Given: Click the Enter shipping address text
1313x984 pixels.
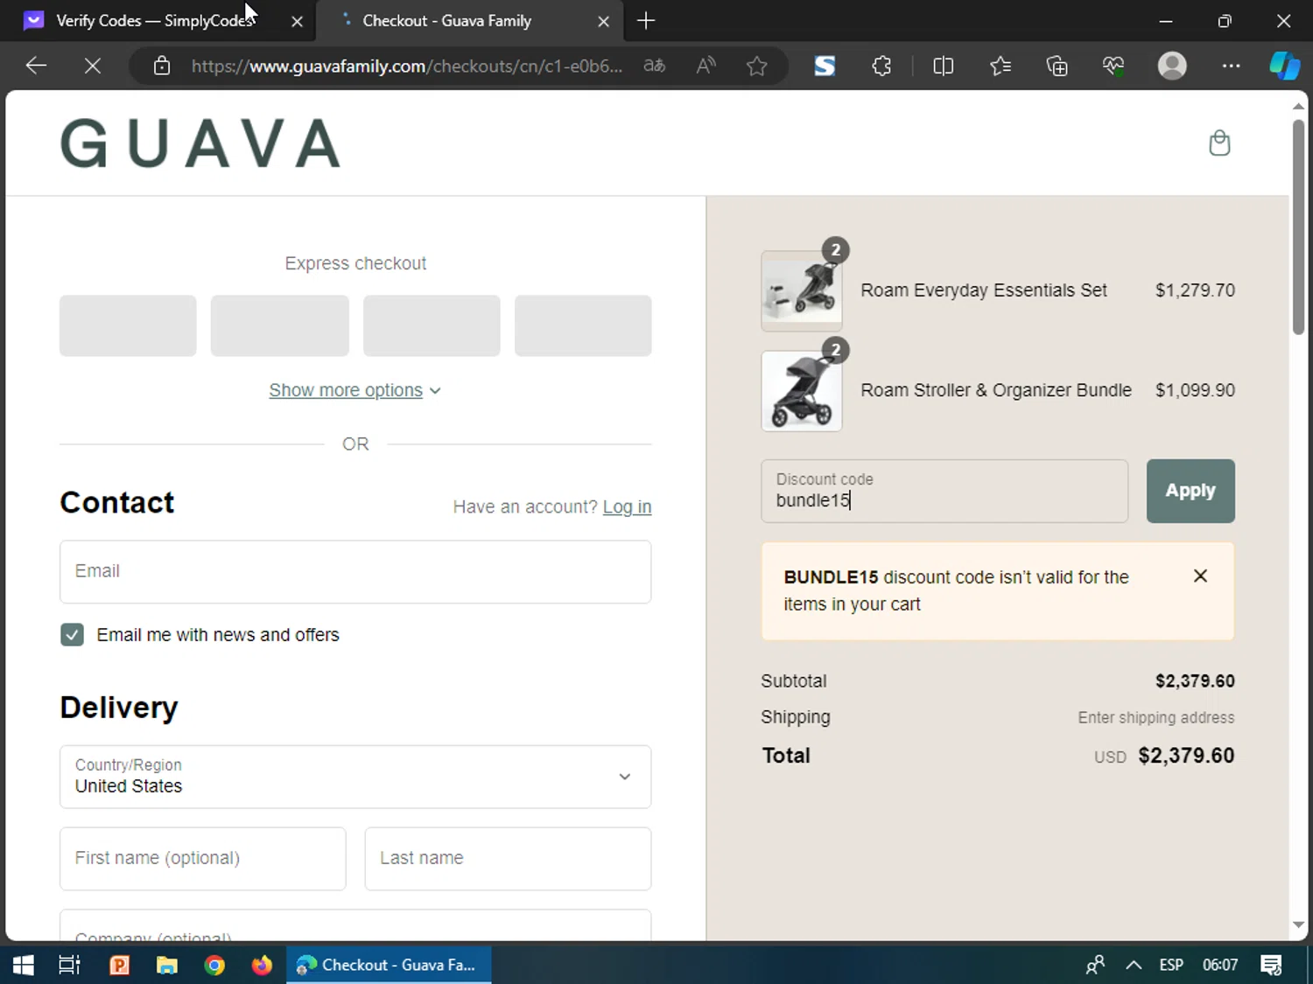Looking at the screenshot, I should point(1156,717).
